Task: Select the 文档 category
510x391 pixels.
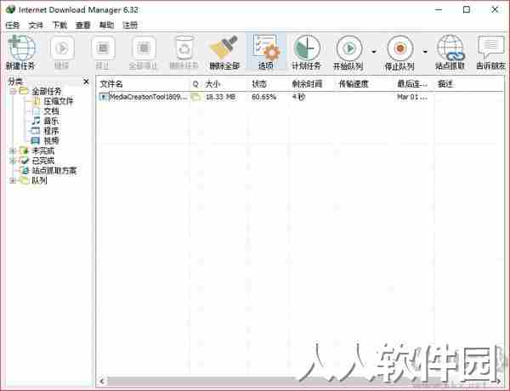Action: (51, 111)
